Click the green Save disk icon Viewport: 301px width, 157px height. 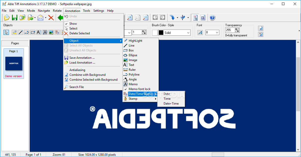point(15,18)
